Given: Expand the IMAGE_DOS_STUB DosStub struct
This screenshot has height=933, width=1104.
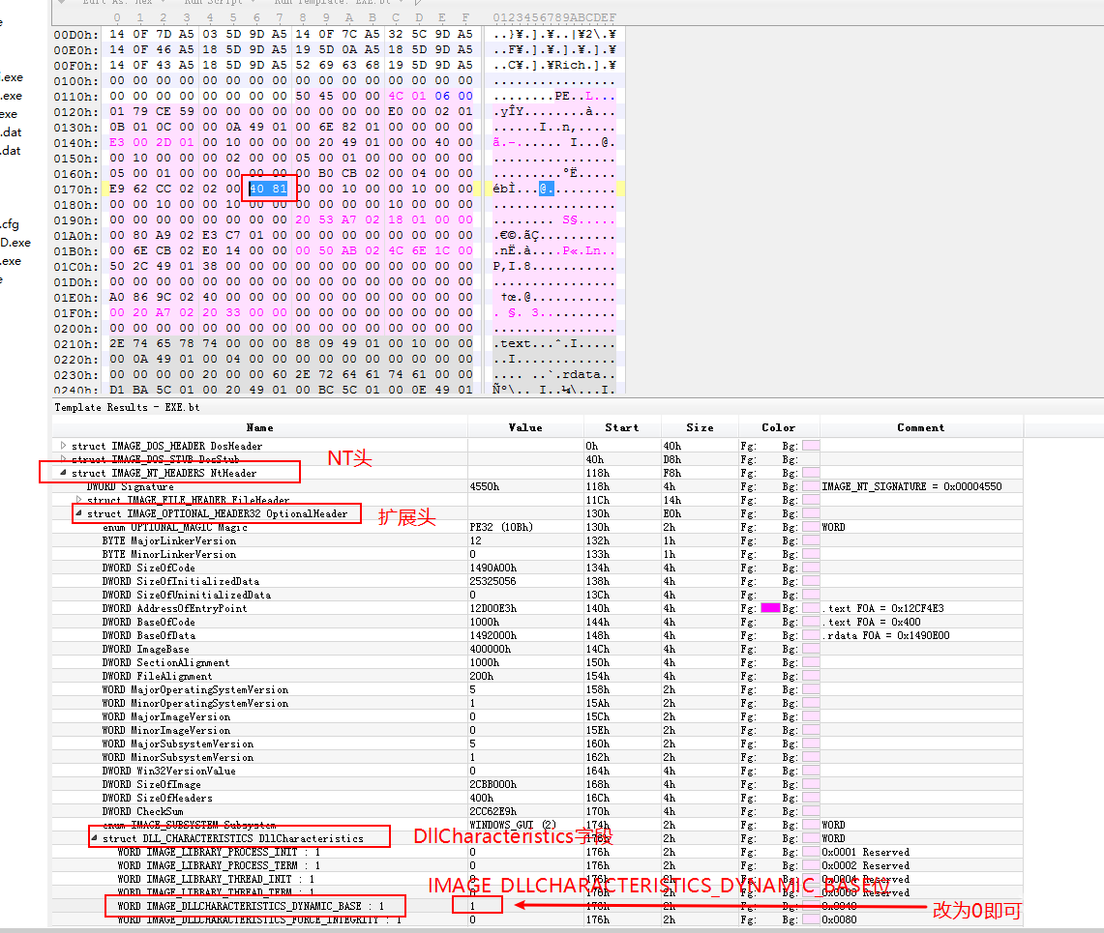Looking at the screenshot, I should (x=63, y=458).
